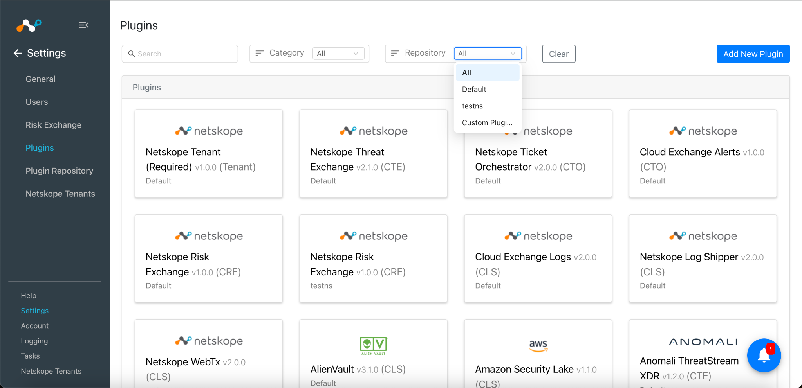The image size is (802, 388).
Task: Click the AlienVault logo
Action: tap(373, 346)
